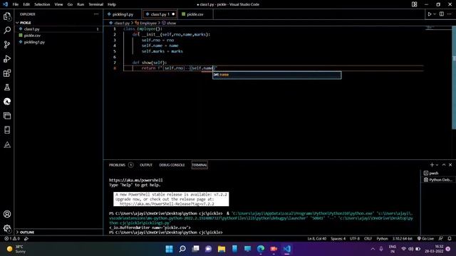Switch to the pickling1.py editor tab
This screenshot has height=256, width=456.
(123, 14)
